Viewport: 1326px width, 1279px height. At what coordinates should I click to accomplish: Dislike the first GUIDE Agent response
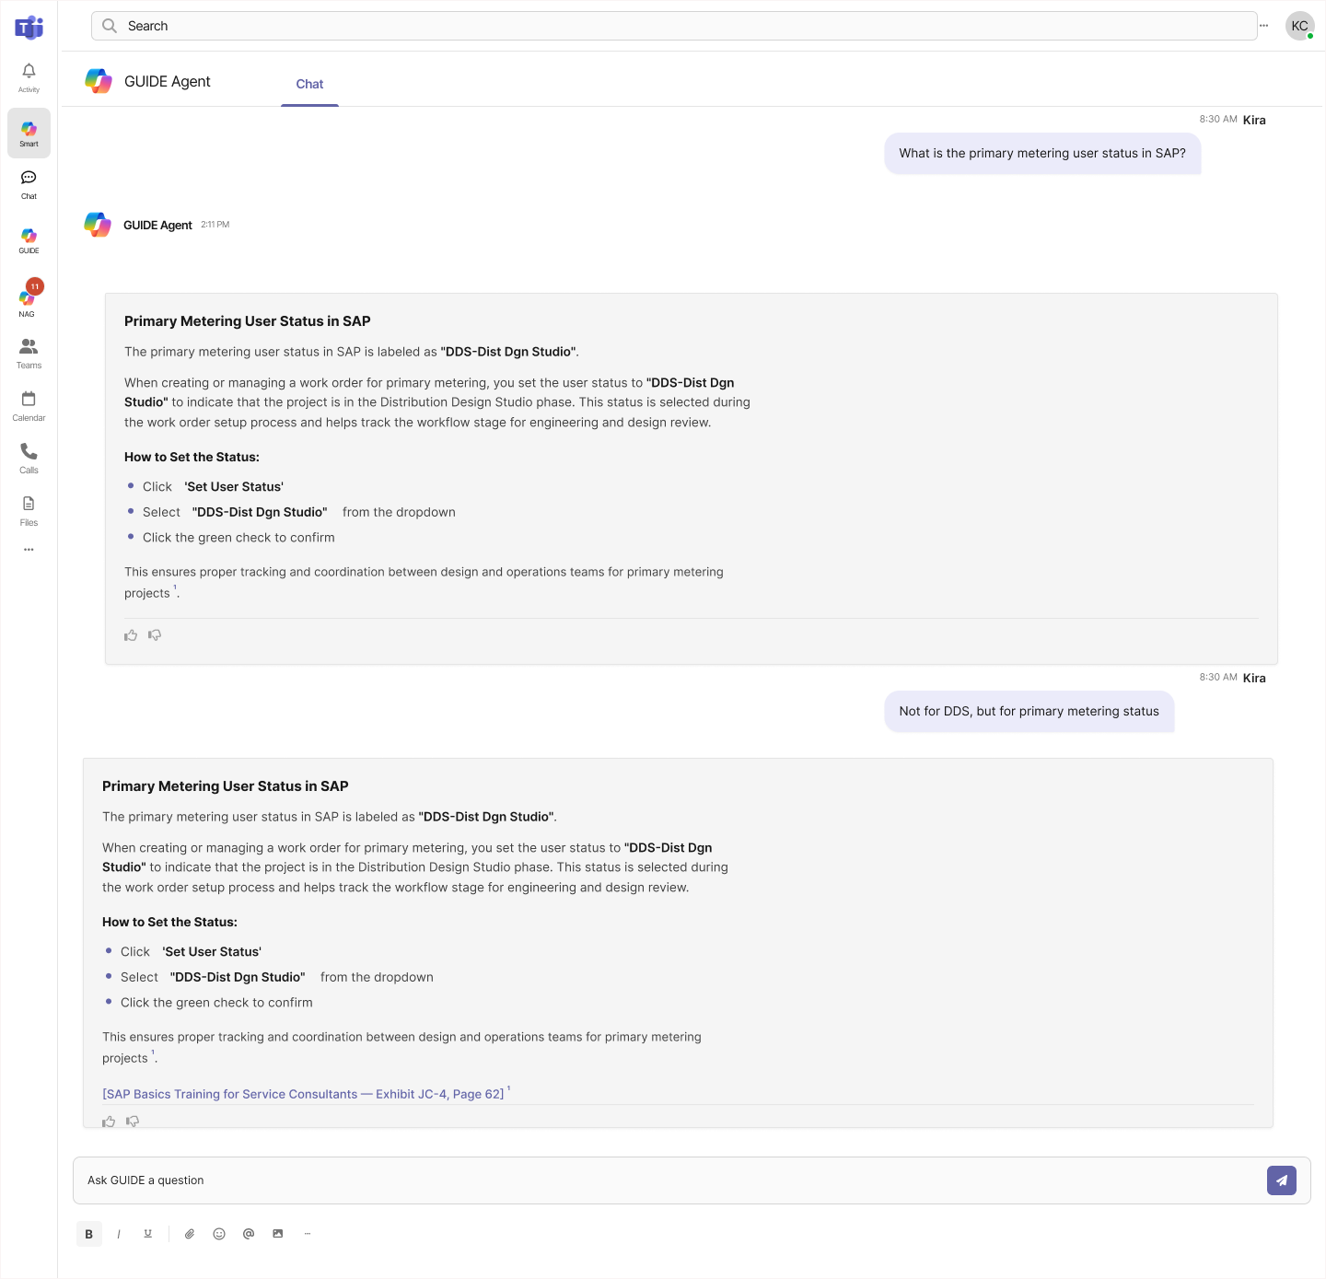click(x=155, y=635)
